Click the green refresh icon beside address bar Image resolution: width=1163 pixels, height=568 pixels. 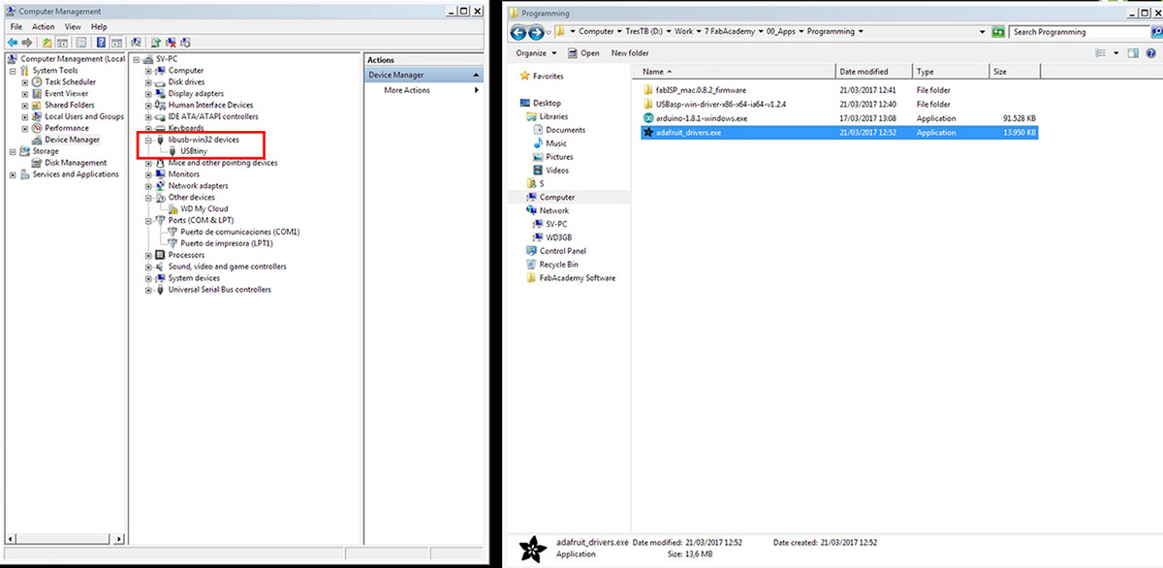coord(998,32)
